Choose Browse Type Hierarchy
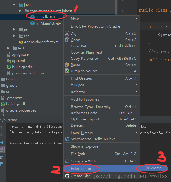The width and height of the screenshot is (171, 182). click(102, 107)
